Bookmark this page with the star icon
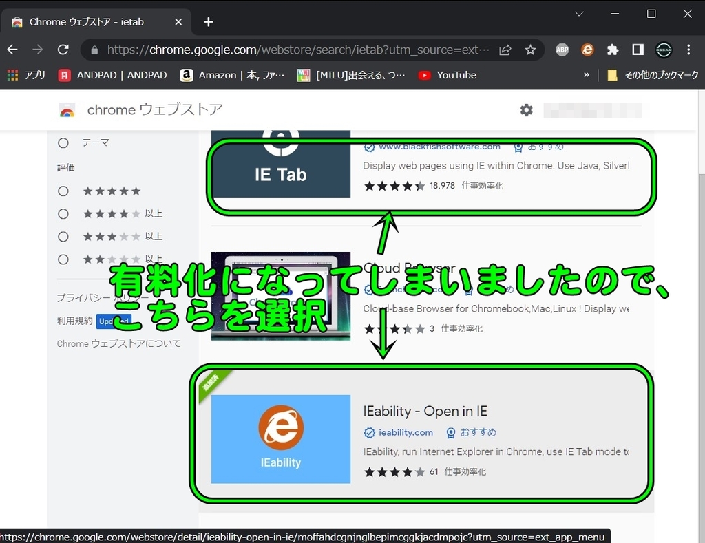 click(x=531, y=50)
